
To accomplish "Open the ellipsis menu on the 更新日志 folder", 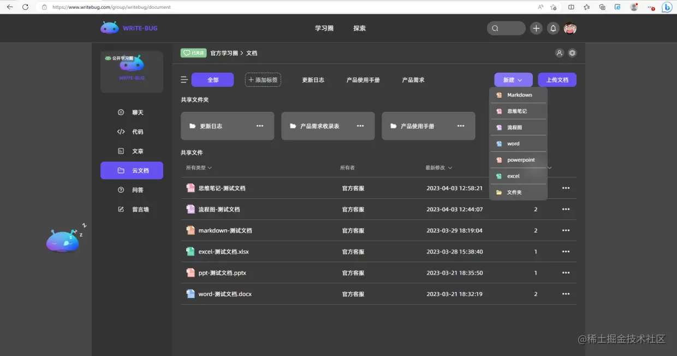I will pos(260,126).
